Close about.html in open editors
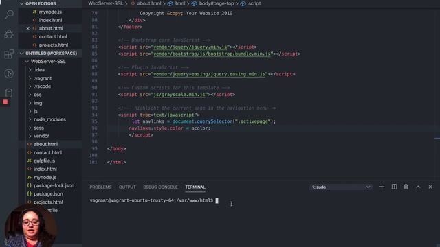This screenshot has width=440, height=247. 27,28
